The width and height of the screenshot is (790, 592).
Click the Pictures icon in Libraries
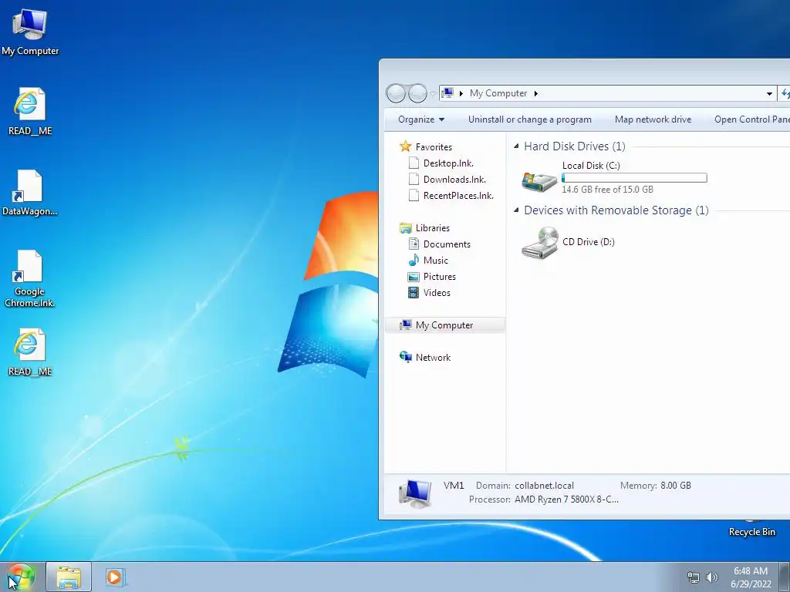coord(414,277)
